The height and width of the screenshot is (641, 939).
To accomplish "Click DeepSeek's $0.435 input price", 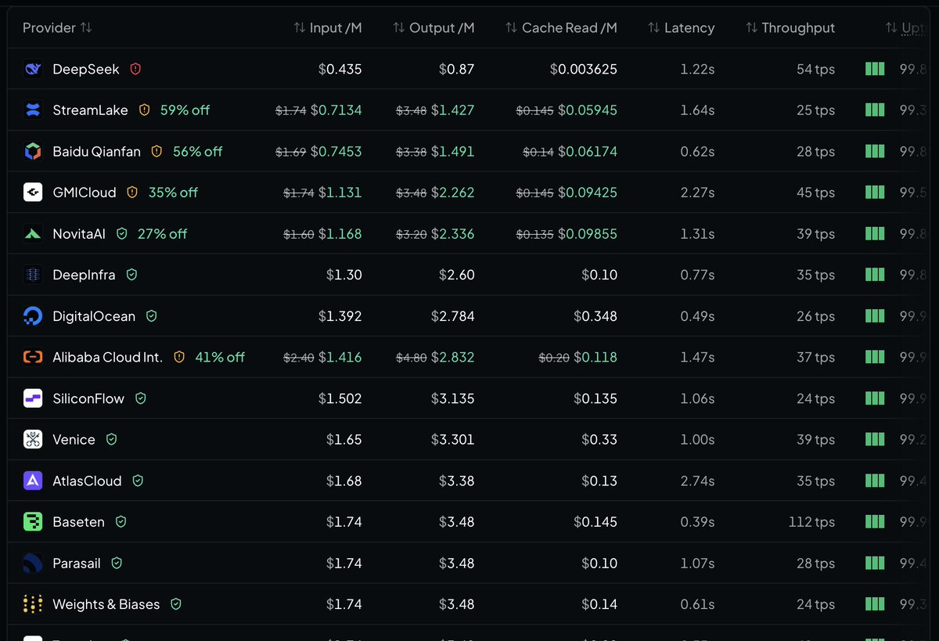I will click(x=340, y=69).
